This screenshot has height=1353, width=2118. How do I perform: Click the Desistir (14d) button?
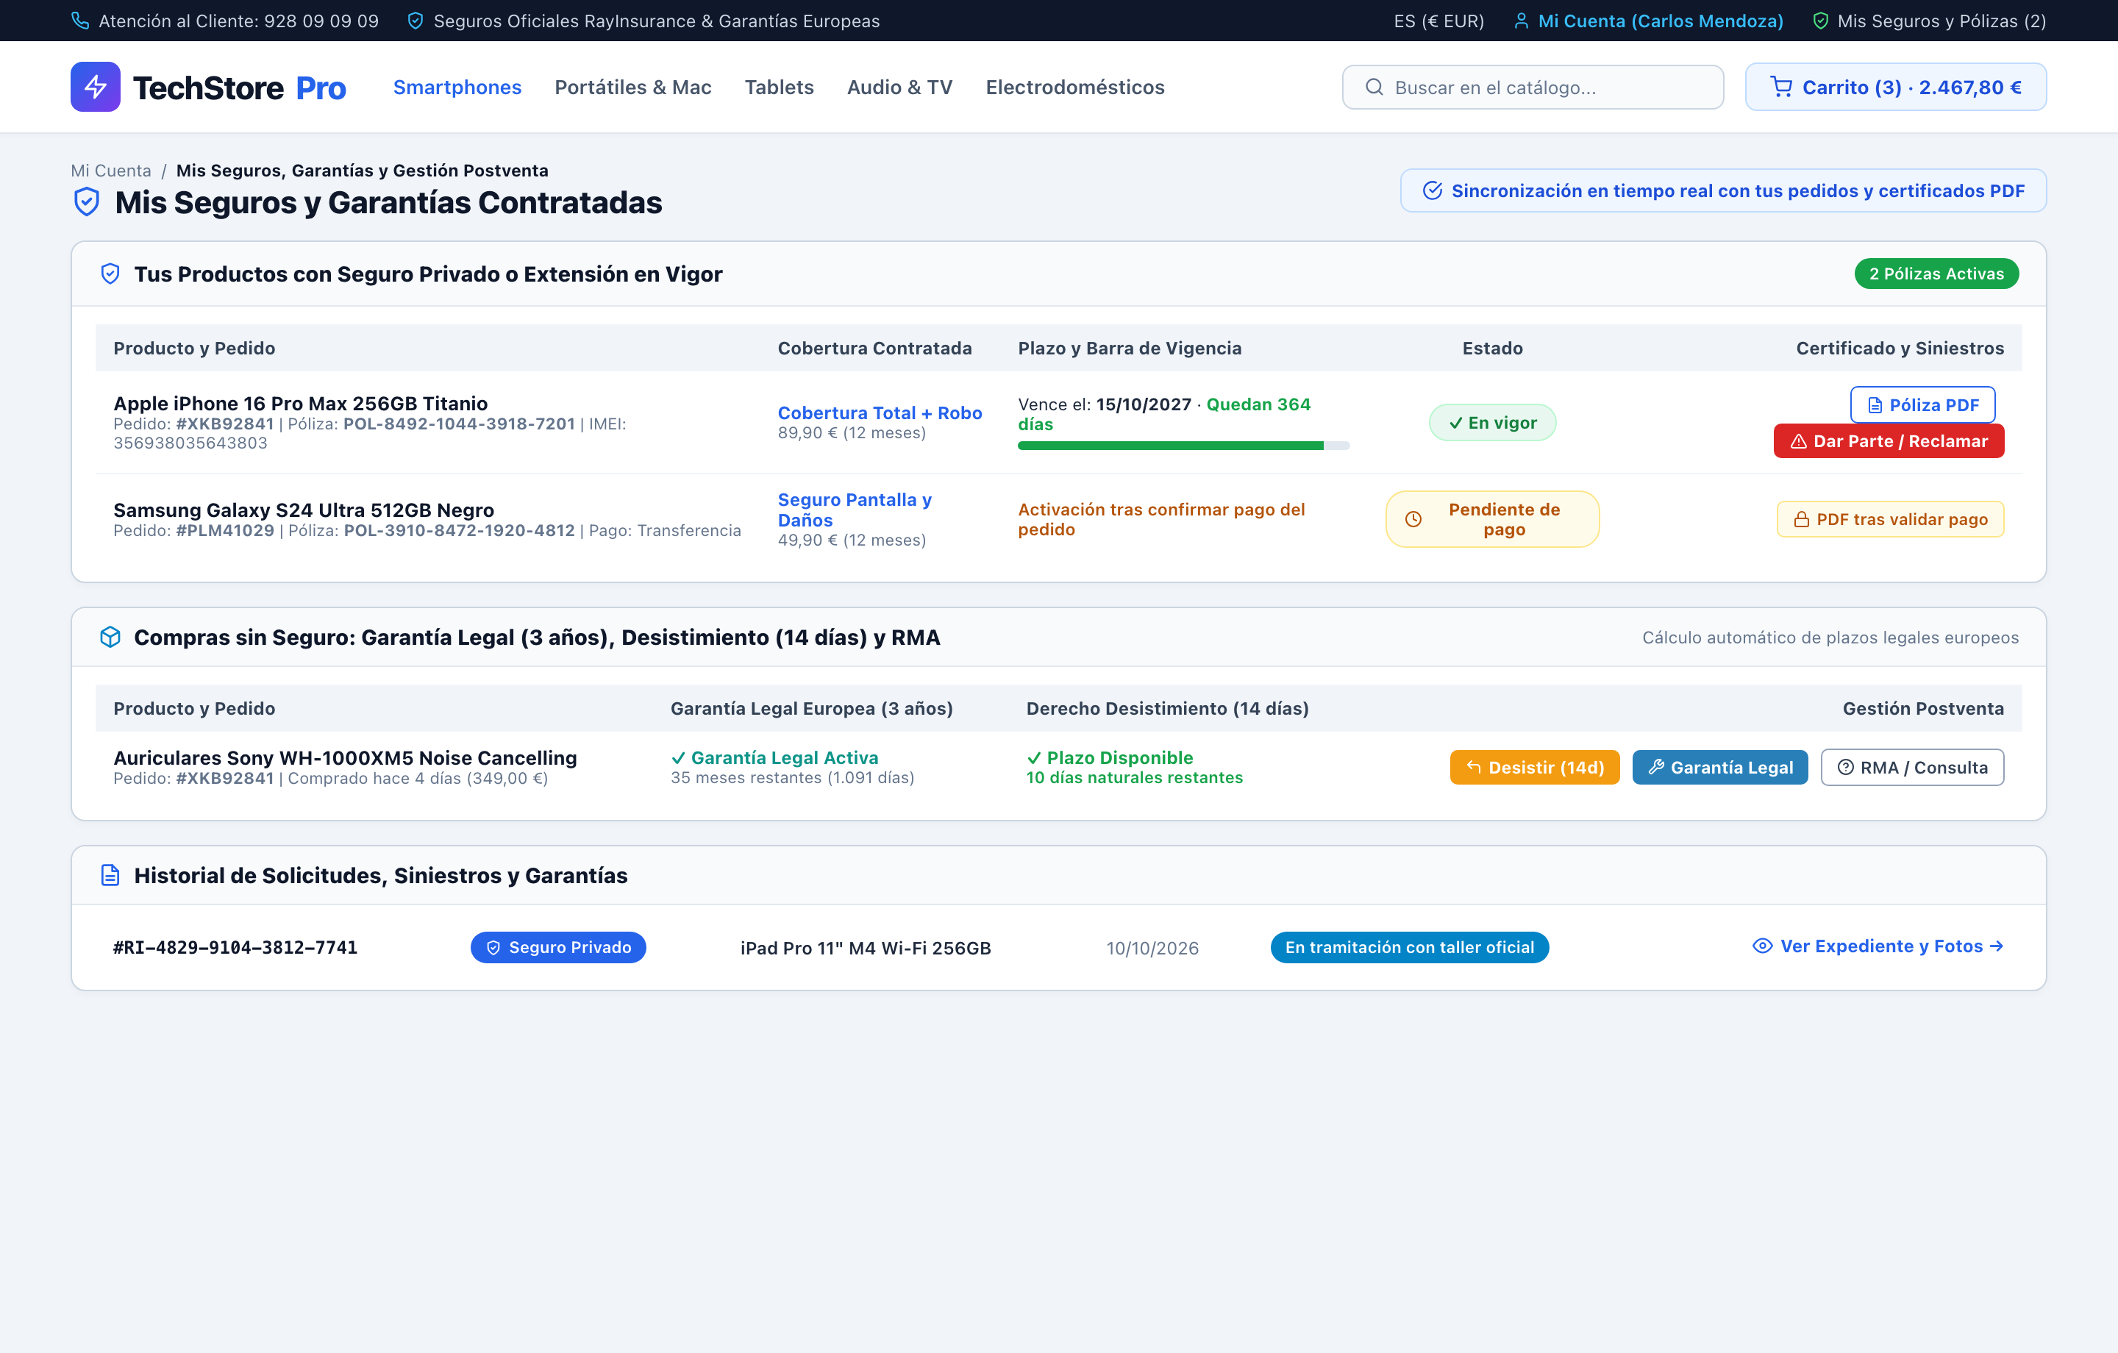point(1534,767)
